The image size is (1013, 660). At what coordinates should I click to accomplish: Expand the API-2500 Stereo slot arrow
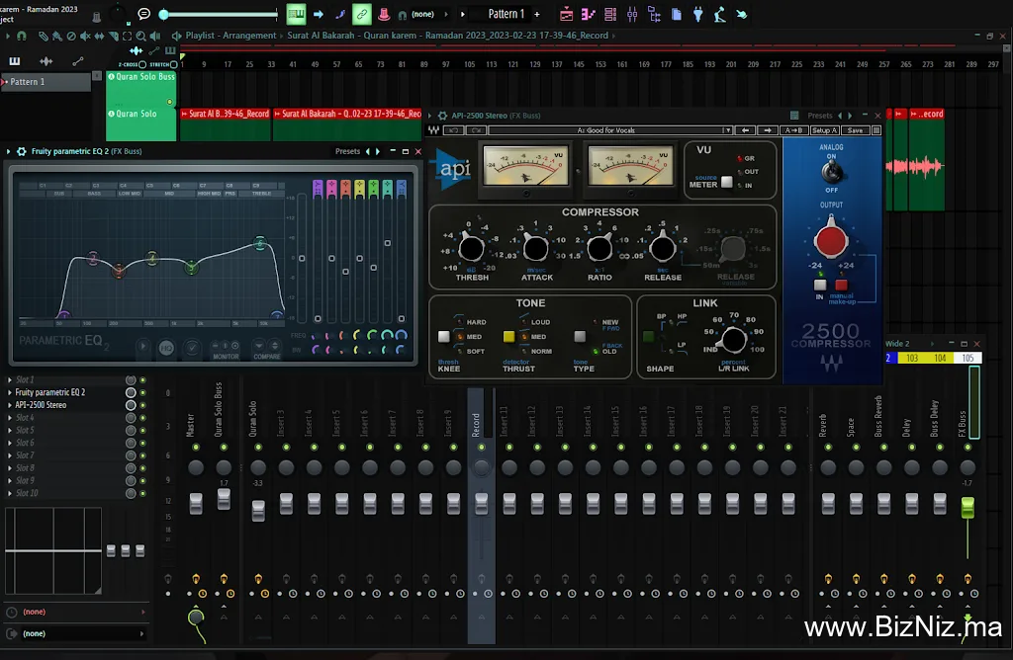tap(10, 405)
